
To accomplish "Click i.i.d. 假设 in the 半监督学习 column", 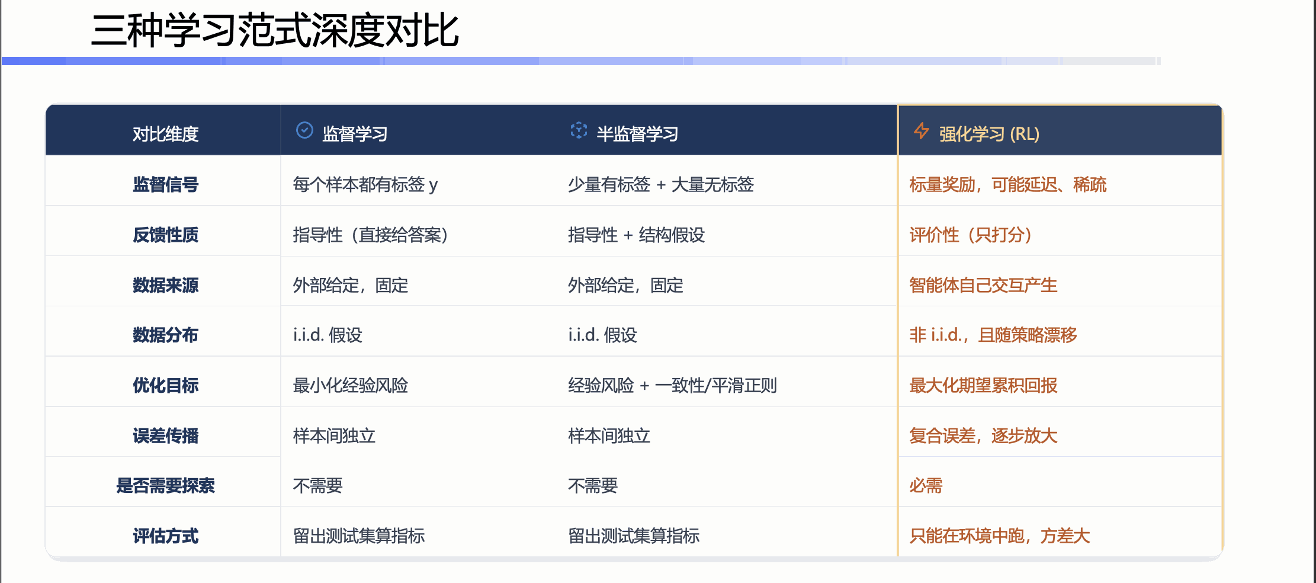I will [602, 335].
